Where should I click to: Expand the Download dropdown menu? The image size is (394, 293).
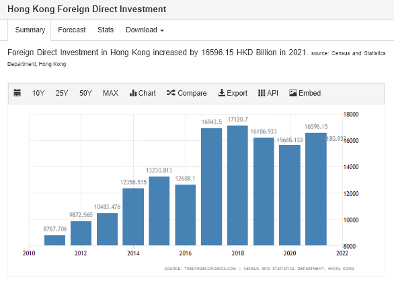point(145,30)
